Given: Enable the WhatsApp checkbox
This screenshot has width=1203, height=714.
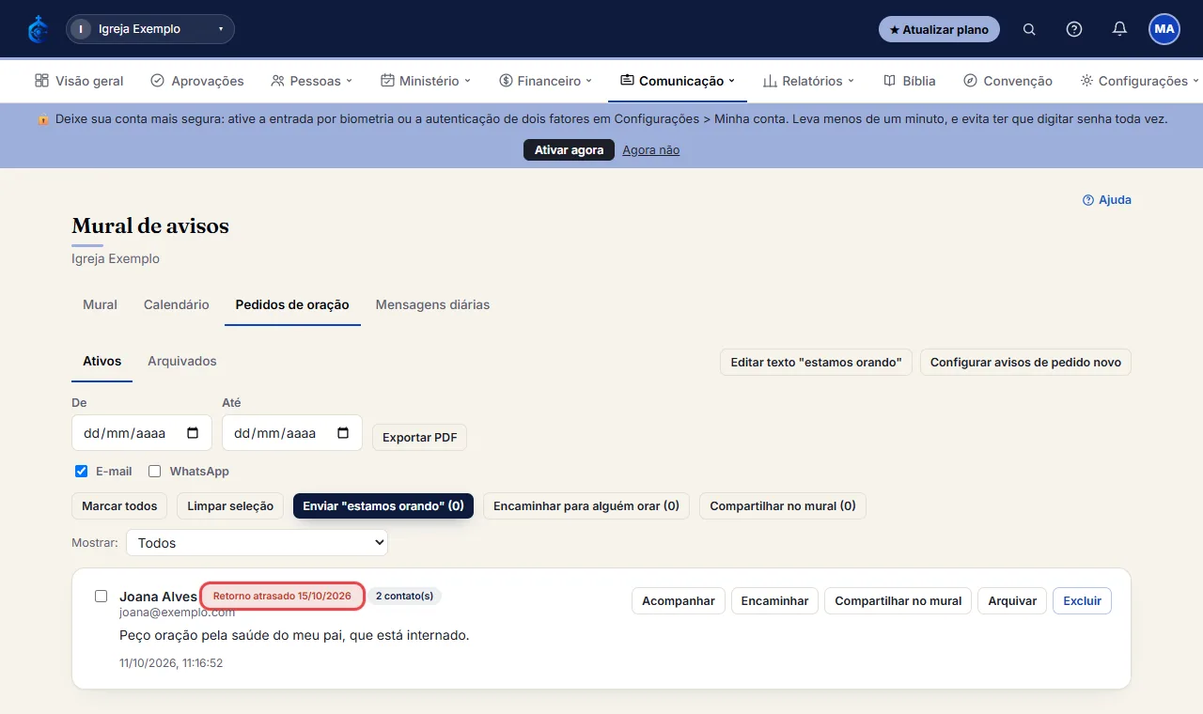Looking at the screenshot, I should (x=155, y=472).
